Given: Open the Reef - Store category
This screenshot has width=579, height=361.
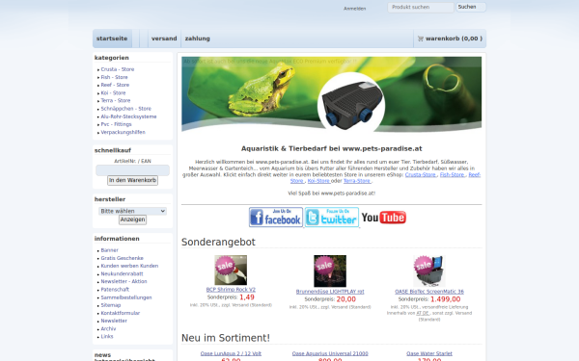Looking at the screenshot, I should [115, 85].
